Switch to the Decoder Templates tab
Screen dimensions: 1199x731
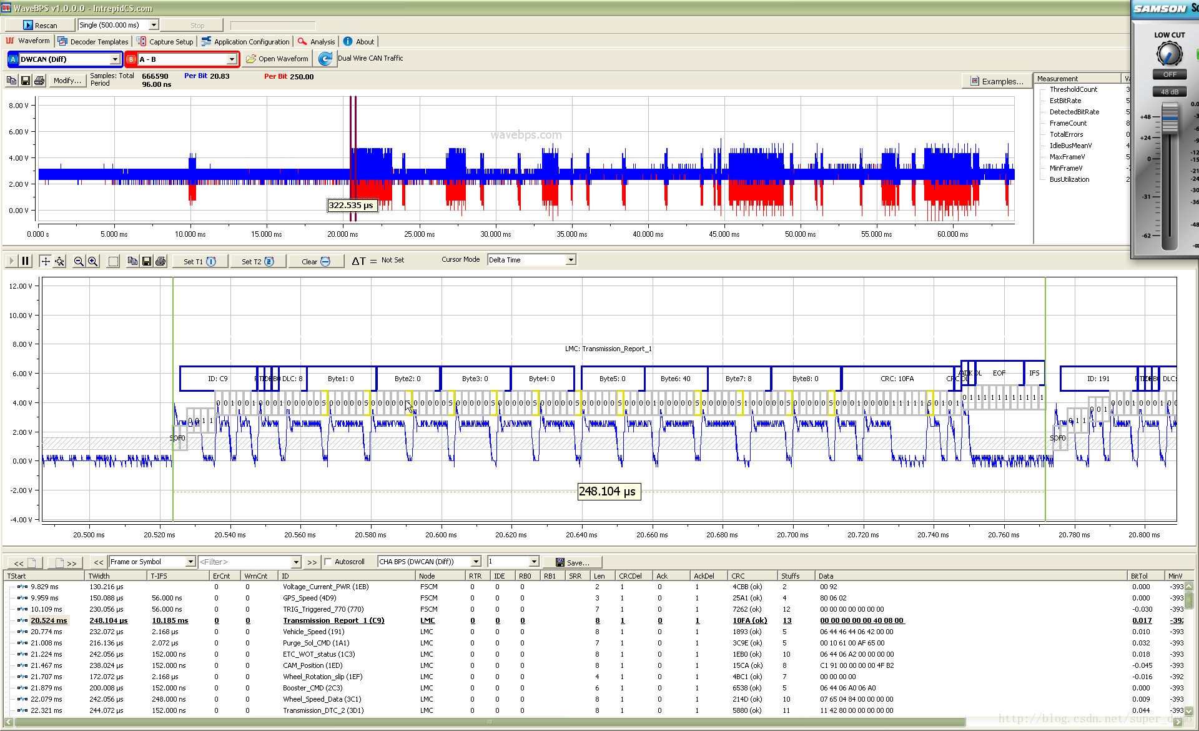click(x=93, y=42)
